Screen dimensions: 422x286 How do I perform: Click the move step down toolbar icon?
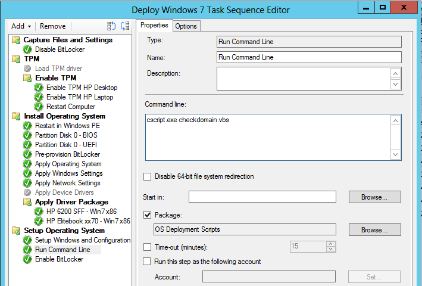125,26
